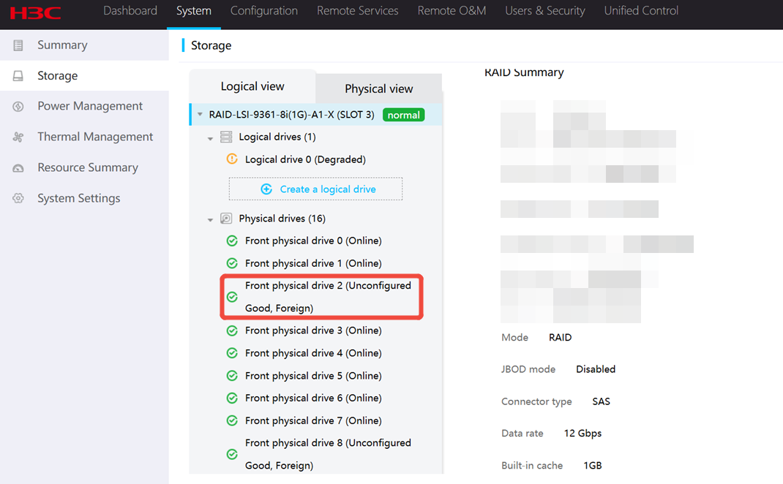Select Logical drive 0 (Degraded)

305,159
